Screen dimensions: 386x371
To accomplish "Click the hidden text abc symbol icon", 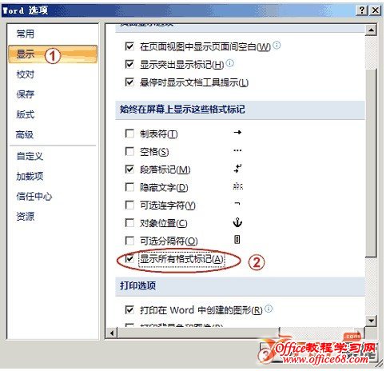I will coord(237,186).
